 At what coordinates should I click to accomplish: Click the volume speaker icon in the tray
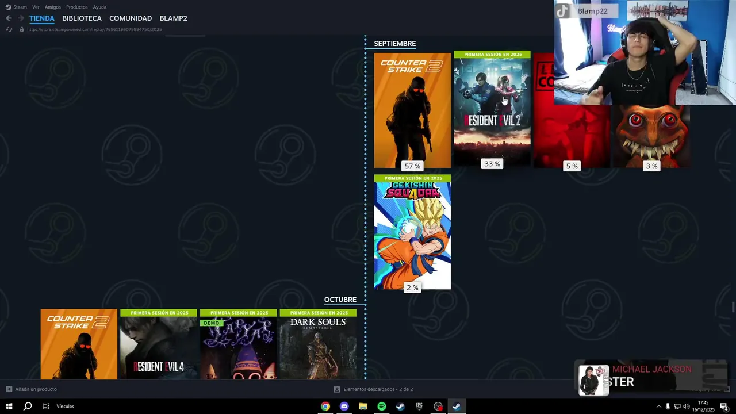(686, 407)
